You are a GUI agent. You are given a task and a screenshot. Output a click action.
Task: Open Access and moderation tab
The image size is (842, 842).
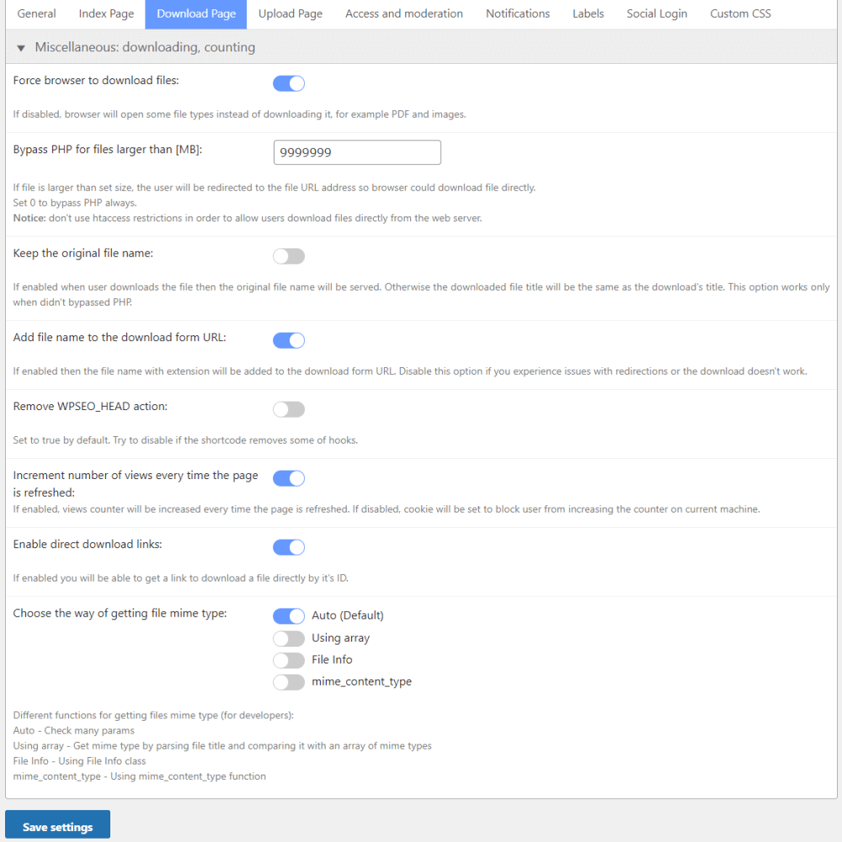click(404, 14)
